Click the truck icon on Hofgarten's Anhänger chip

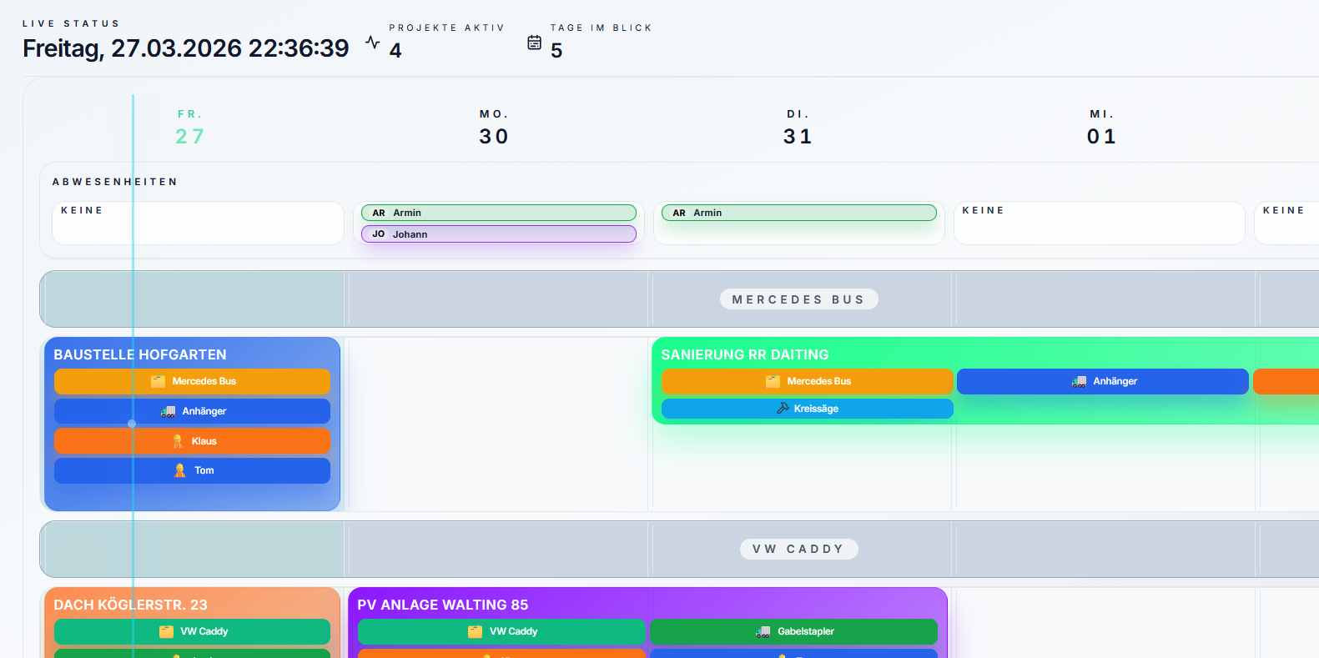[x=169, y=411]
